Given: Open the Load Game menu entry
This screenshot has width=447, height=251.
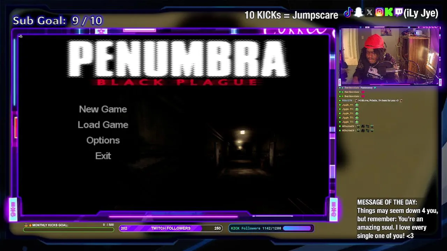Looking at the screenshot, I should pos(103,125).
